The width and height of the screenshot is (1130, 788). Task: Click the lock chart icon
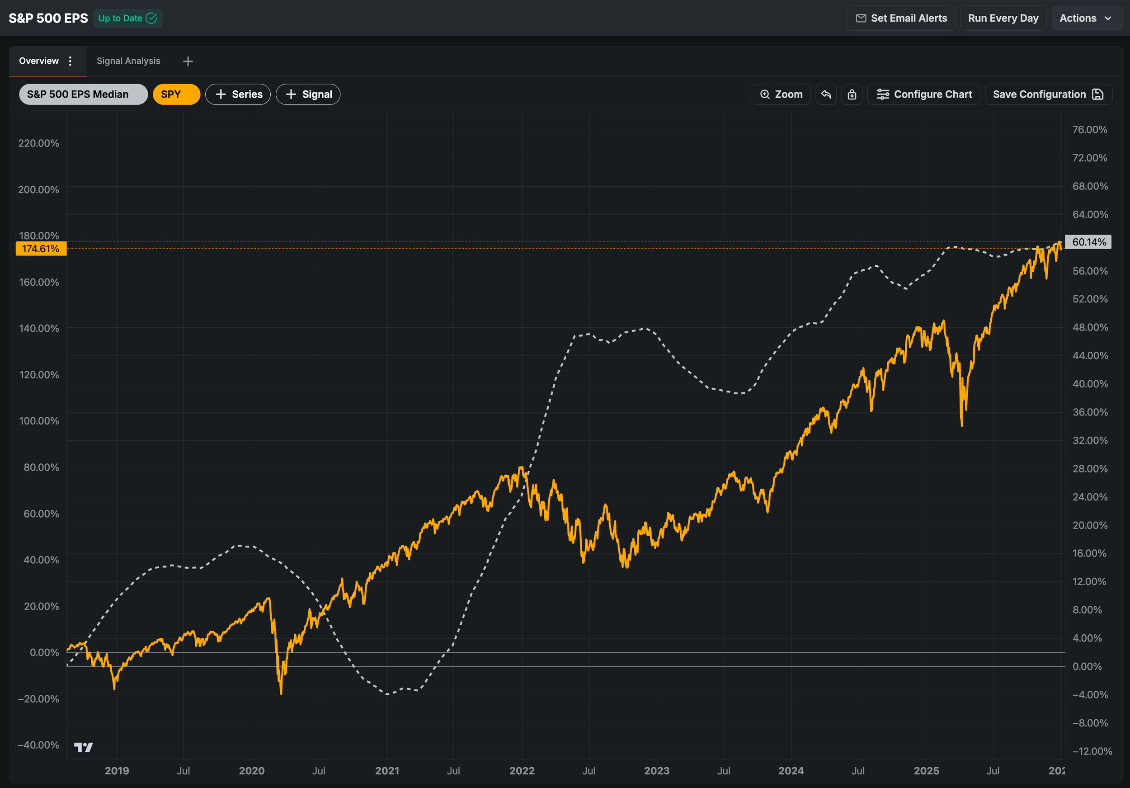pyautogui.click(x=852, y=94)
